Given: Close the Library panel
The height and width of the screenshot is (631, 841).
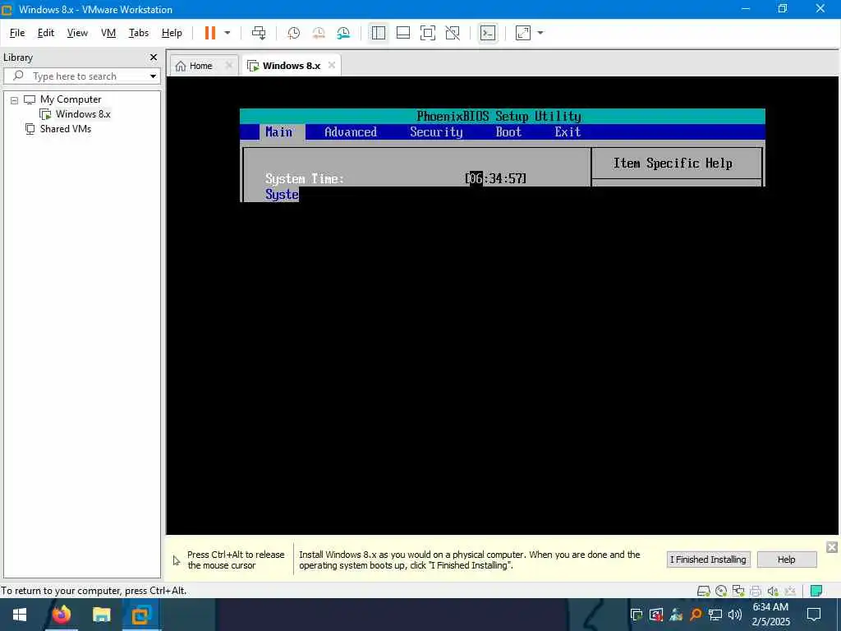Looking at the screenshot, I should click(154, 57).
